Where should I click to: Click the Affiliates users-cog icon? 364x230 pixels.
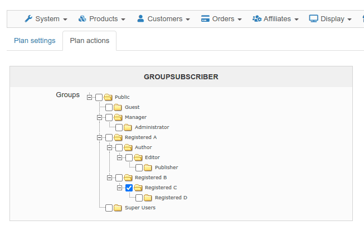point(257,18)
